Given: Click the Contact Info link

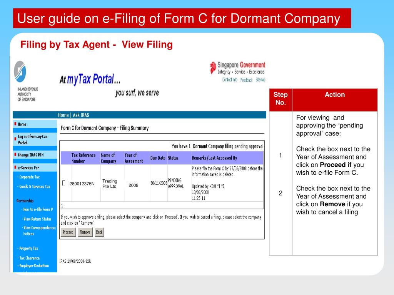Looking at the screenshot, I should coord(230,80).
